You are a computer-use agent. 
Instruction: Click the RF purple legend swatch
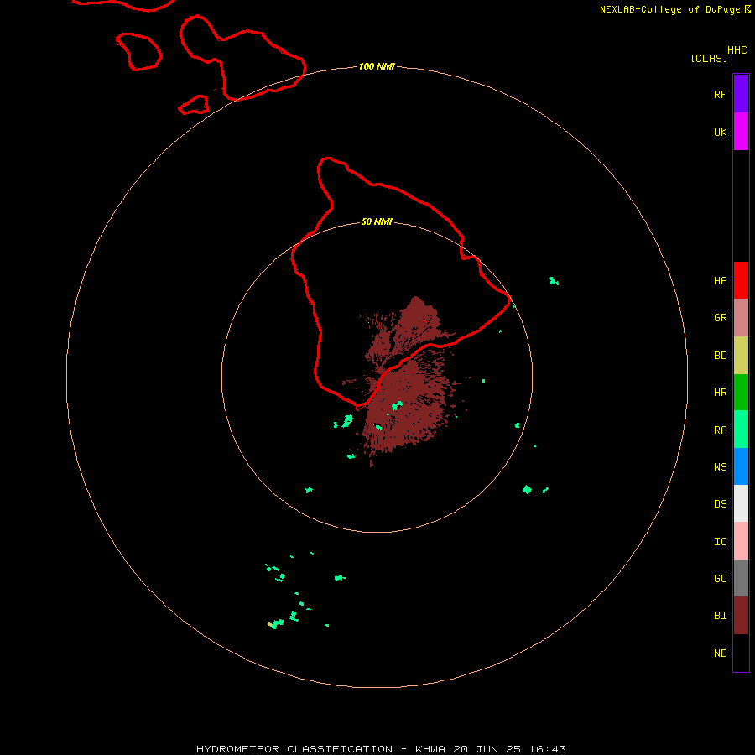pyautogui.click(x=741, y=94)
